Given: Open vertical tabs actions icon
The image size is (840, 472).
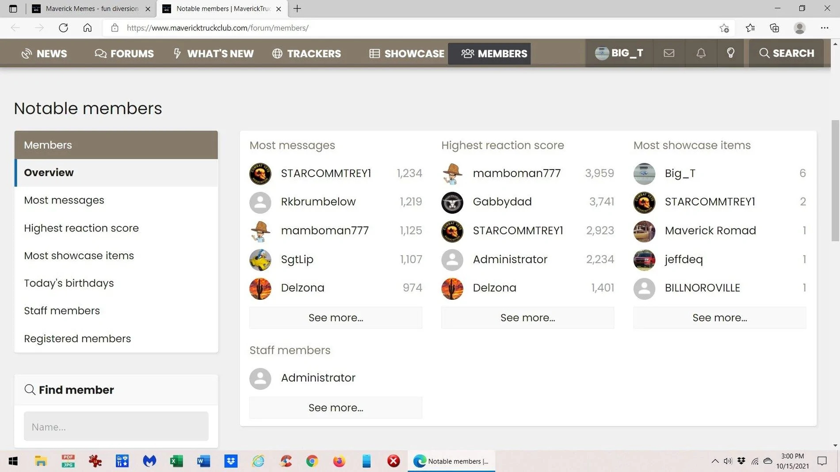Looking at the screenshot, I should [13, 8].
